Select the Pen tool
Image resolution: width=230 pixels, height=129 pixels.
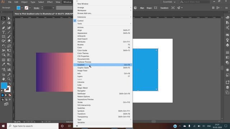pyautogui.click(x=3, y=28)
